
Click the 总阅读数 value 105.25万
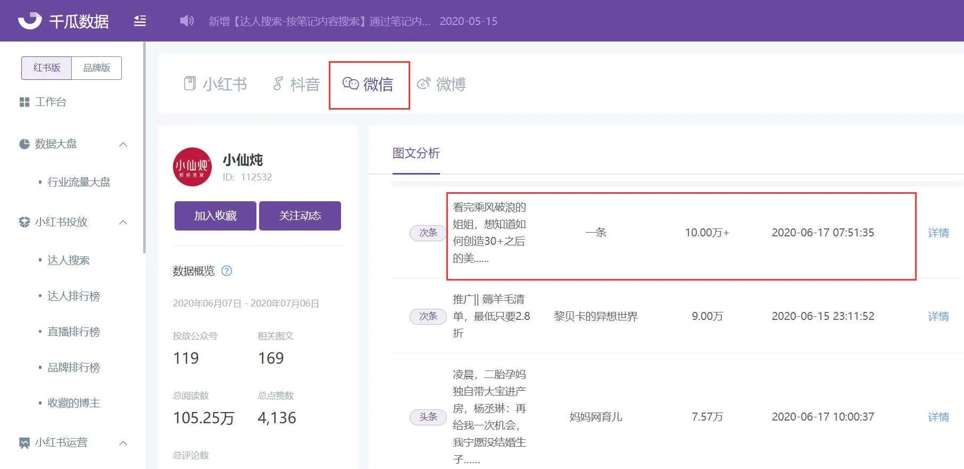[x=204, y=418]
